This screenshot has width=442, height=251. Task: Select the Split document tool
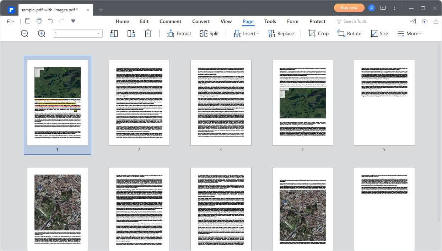209,33
